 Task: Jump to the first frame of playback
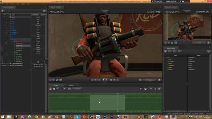click(92, 80)
